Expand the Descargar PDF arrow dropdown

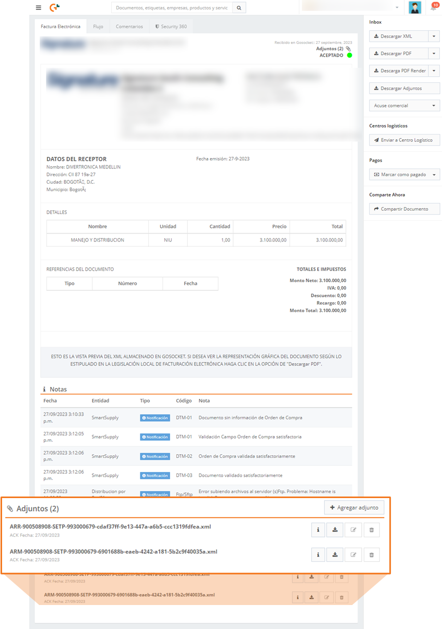click(x=434, y=54)
